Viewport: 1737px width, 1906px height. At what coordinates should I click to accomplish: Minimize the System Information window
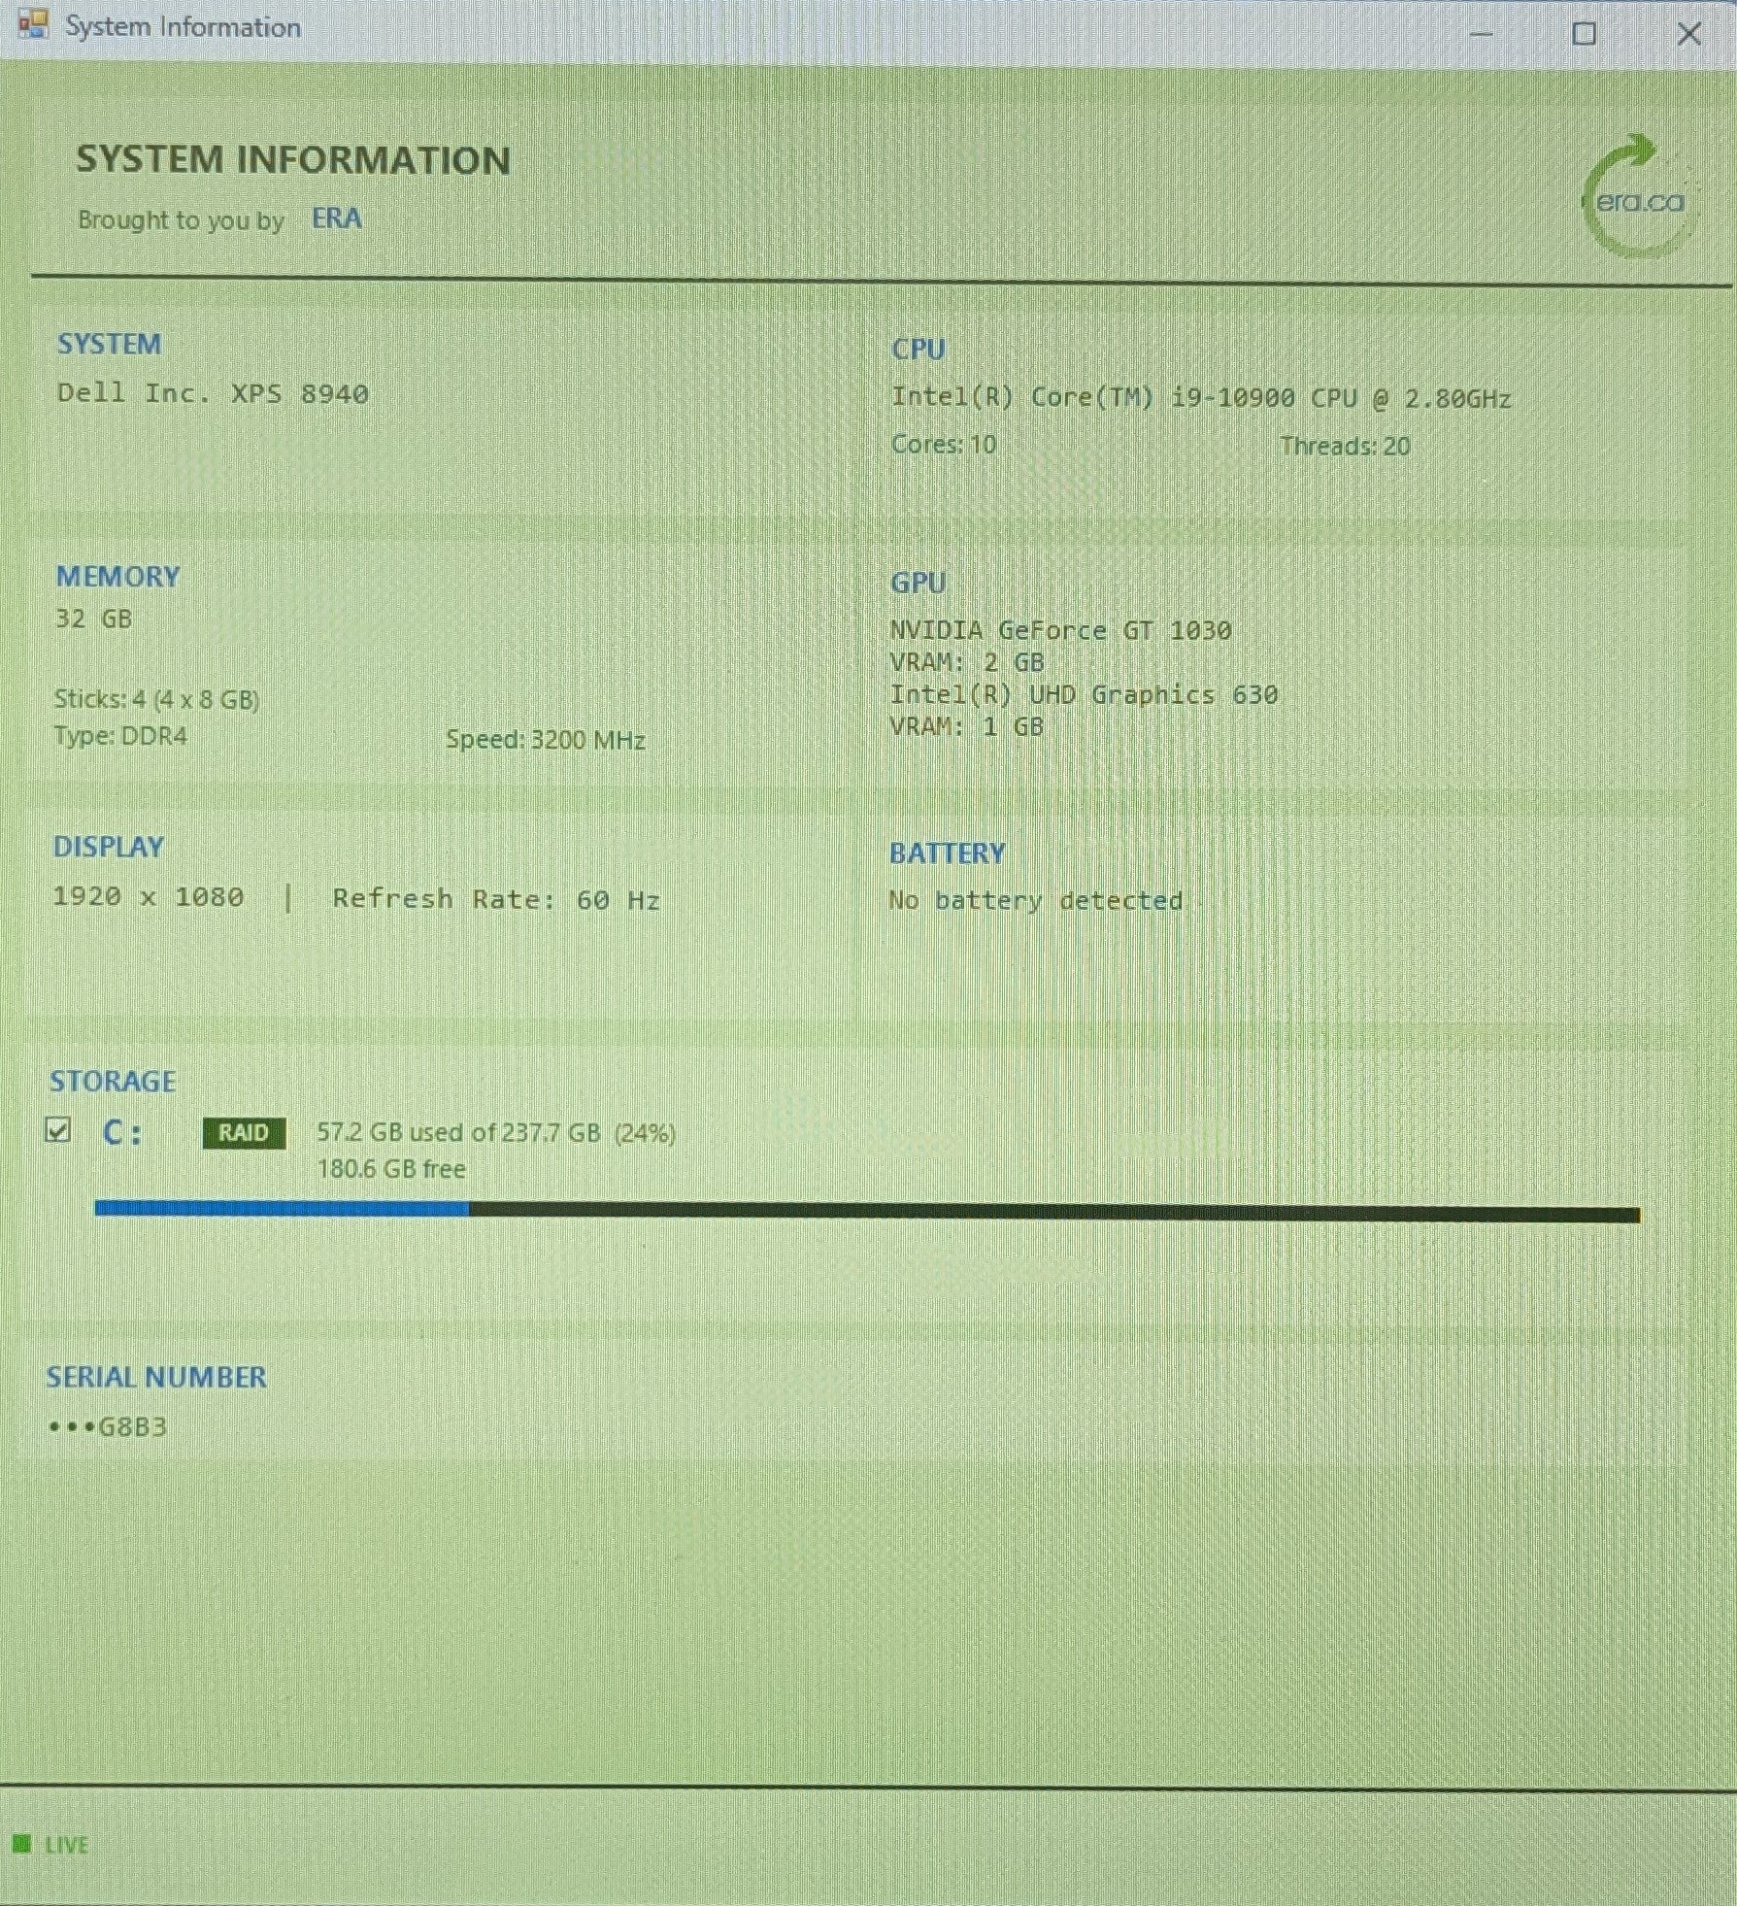pos(1482,34)
